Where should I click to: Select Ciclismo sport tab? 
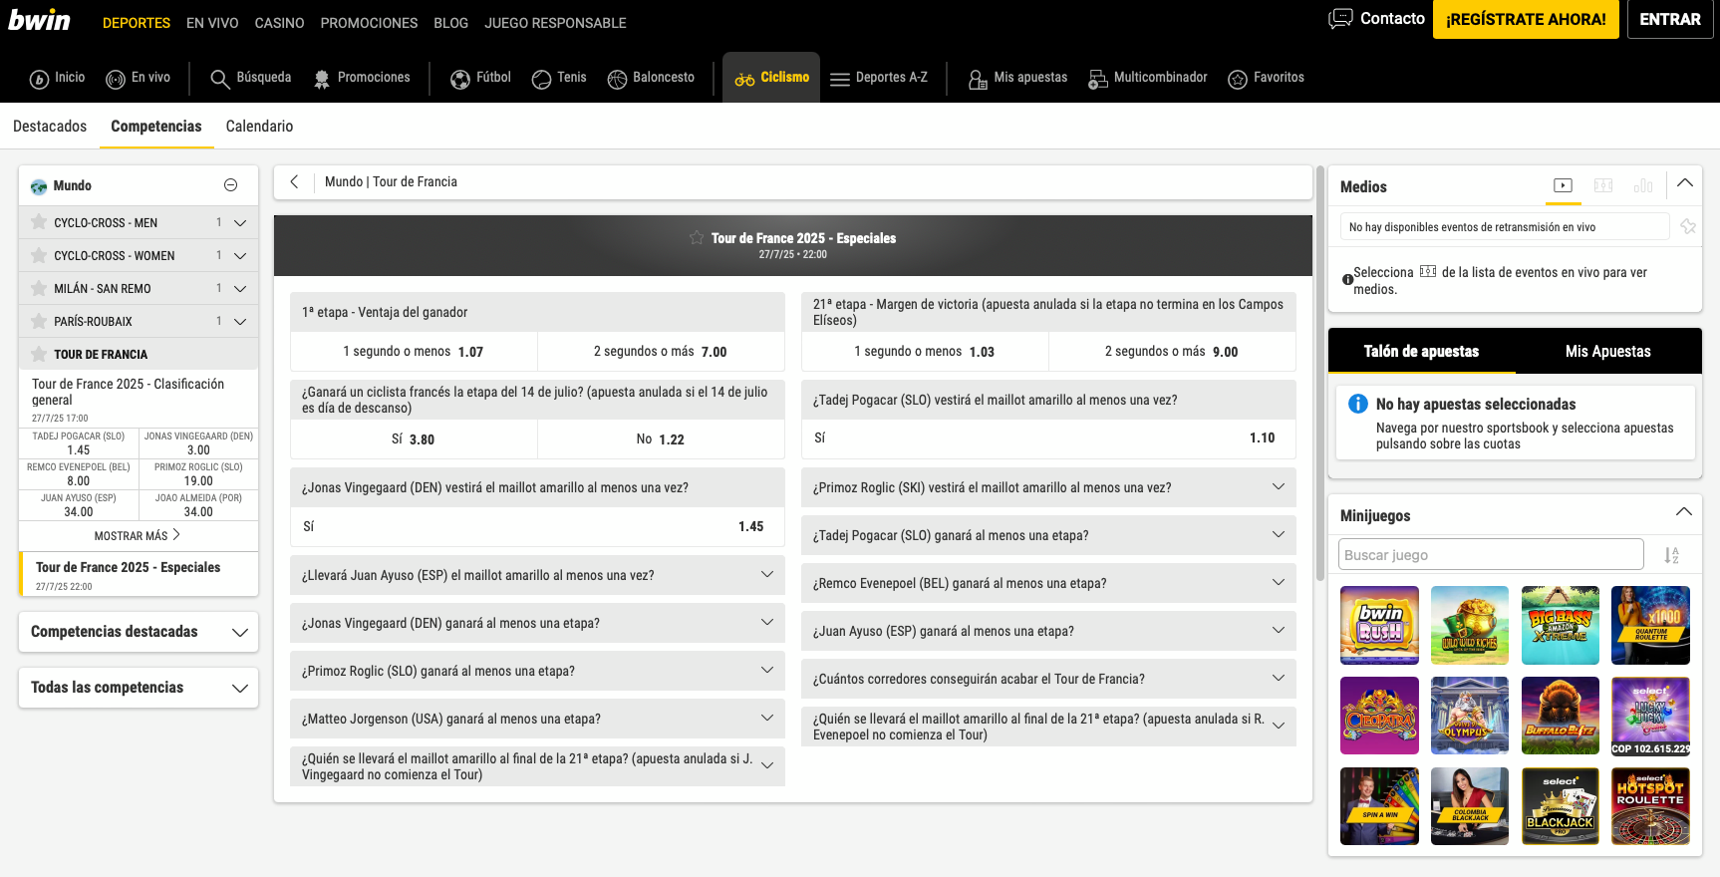tap(771, 78)
